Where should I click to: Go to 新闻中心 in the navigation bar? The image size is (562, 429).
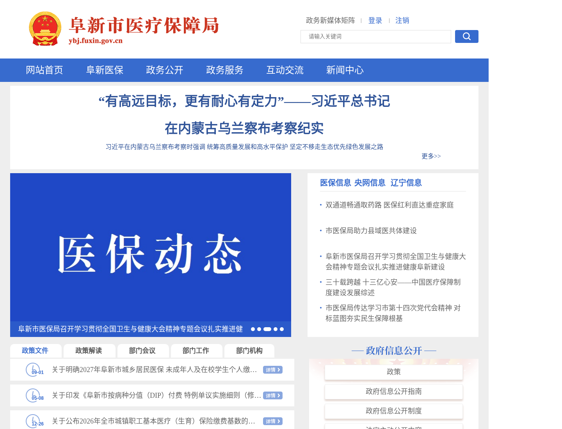(345, 70)
